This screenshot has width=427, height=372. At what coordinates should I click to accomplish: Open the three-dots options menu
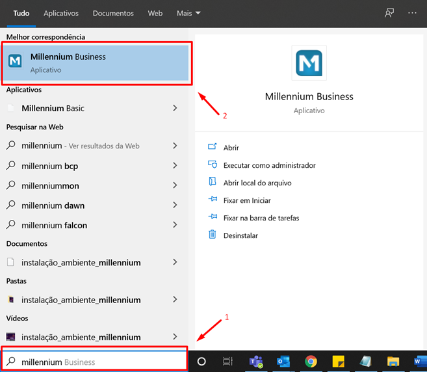(412, 13)
